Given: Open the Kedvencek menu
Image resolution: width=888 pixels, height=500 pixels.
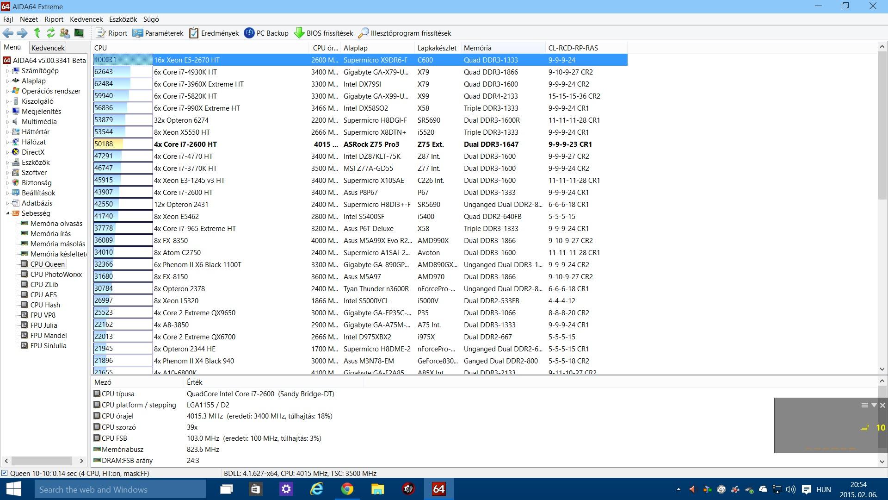Looking at the screenshot, I should pos(86,19).
